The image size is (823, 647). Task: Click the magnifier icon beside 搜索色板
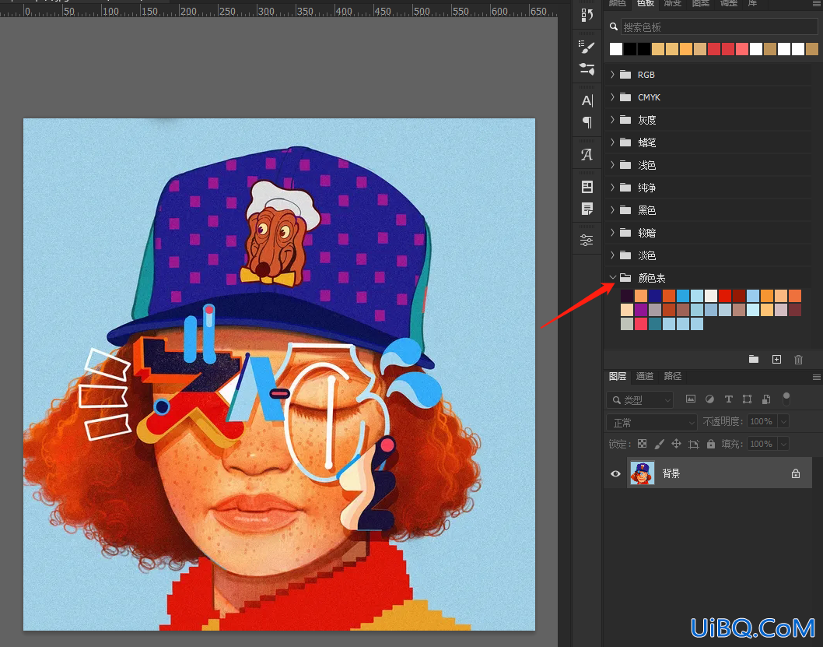(x=614, y=26)
